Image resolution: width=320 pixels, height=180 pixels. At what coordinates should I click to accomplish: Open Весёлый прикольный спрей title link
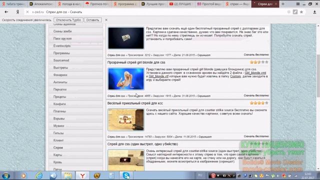tap(135, 103)
